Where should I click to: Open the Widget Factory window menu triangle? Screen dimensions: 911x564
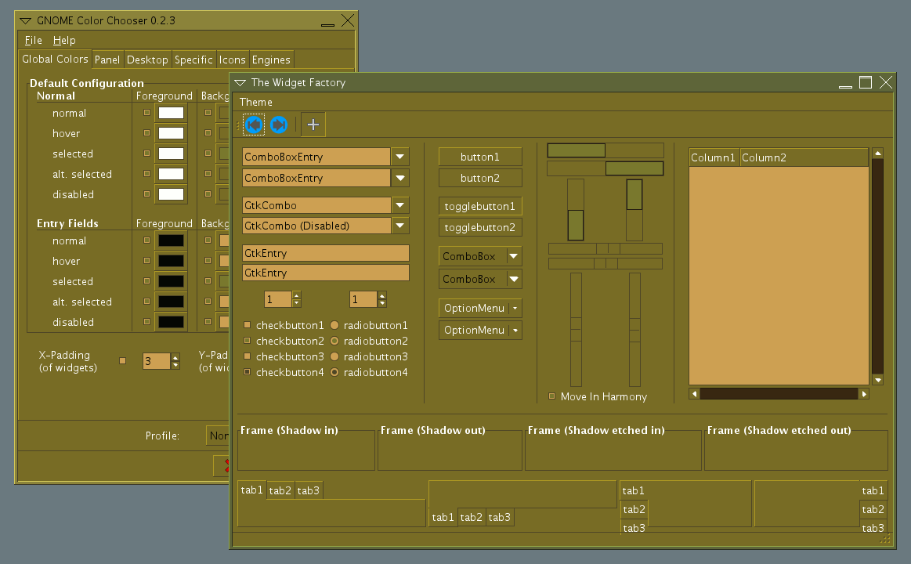tap(240, 83)
